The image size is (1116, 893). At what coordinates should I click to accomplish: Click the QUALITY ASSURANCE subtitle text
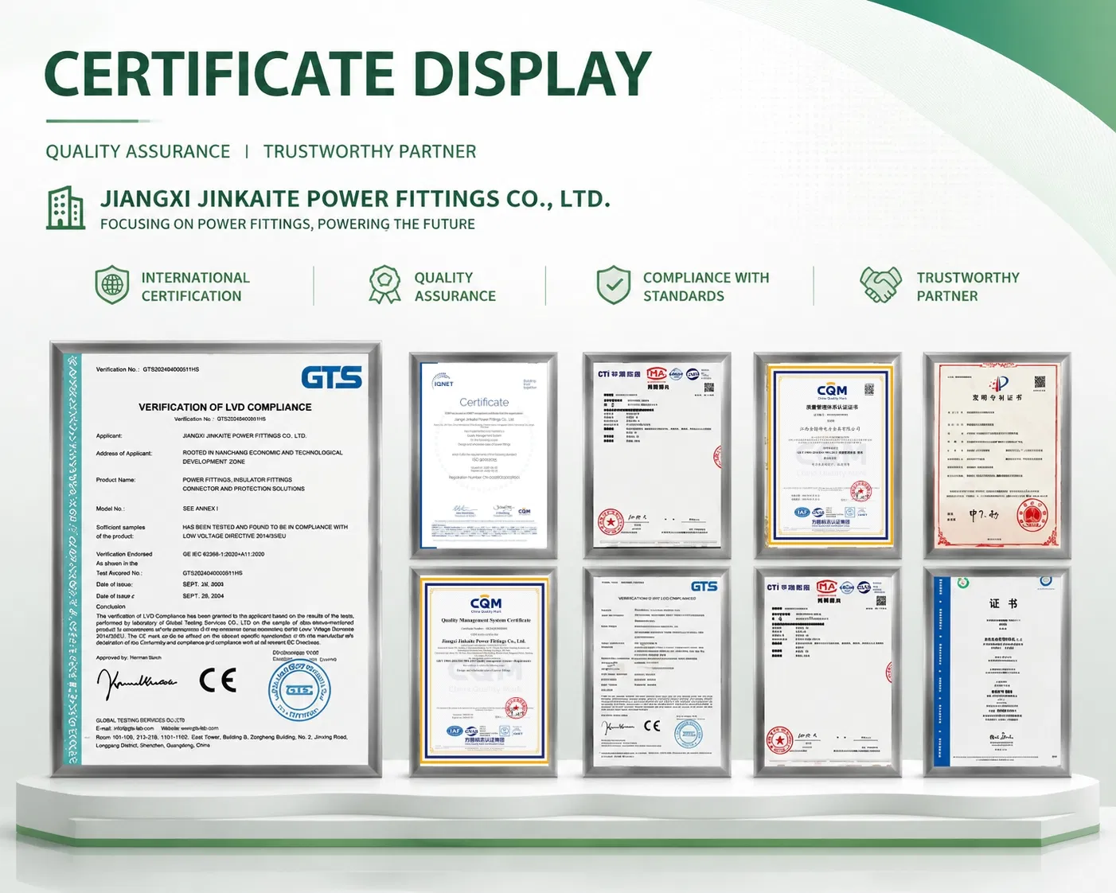pyautogui.click(x=138, y=151)
